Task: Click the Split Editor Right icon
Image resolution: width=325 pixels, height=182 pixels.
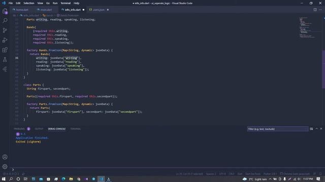Action: point(315,10)
